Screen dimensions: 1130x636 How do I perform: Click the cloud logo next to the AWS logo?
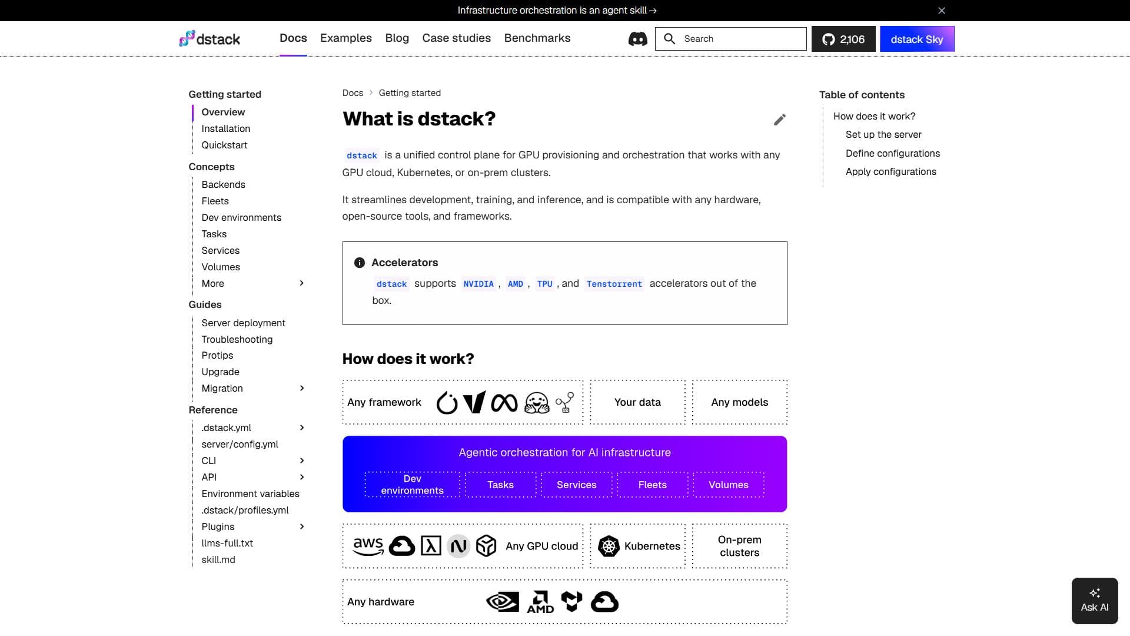point(402,546)
